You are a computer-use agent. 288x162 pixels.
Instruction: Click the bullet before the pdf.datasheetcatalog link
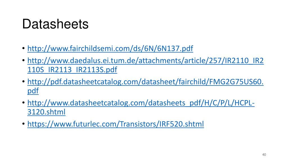point(24,81)
